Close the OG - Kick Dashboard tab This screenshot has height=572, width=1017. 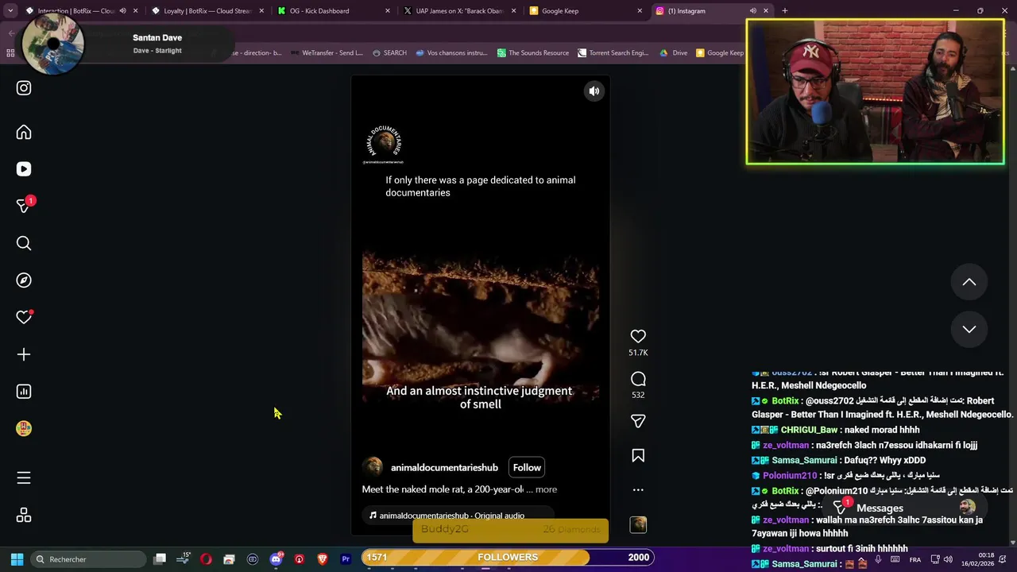tap(388, 11)
